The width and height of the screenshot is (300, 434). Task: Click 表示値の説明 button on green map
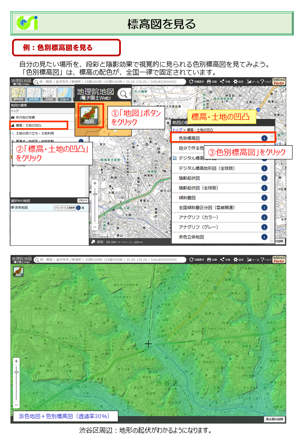[274, 419]
